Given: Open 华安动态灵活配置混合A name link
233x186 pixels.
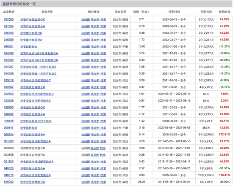Looking at the screenshot, I should point(35,175).
